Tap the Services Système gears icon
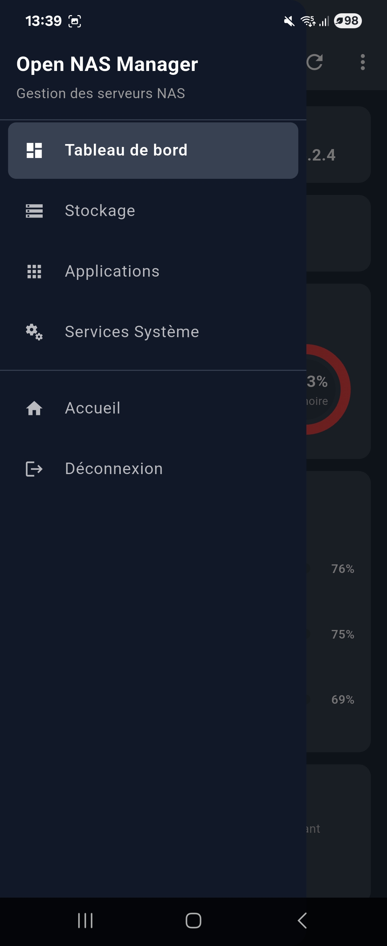387x946 pixels. 34,332
